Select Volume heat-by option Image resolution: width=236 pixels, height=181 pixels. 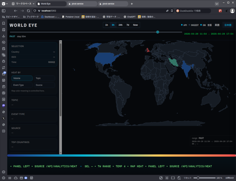coord(22,78)
